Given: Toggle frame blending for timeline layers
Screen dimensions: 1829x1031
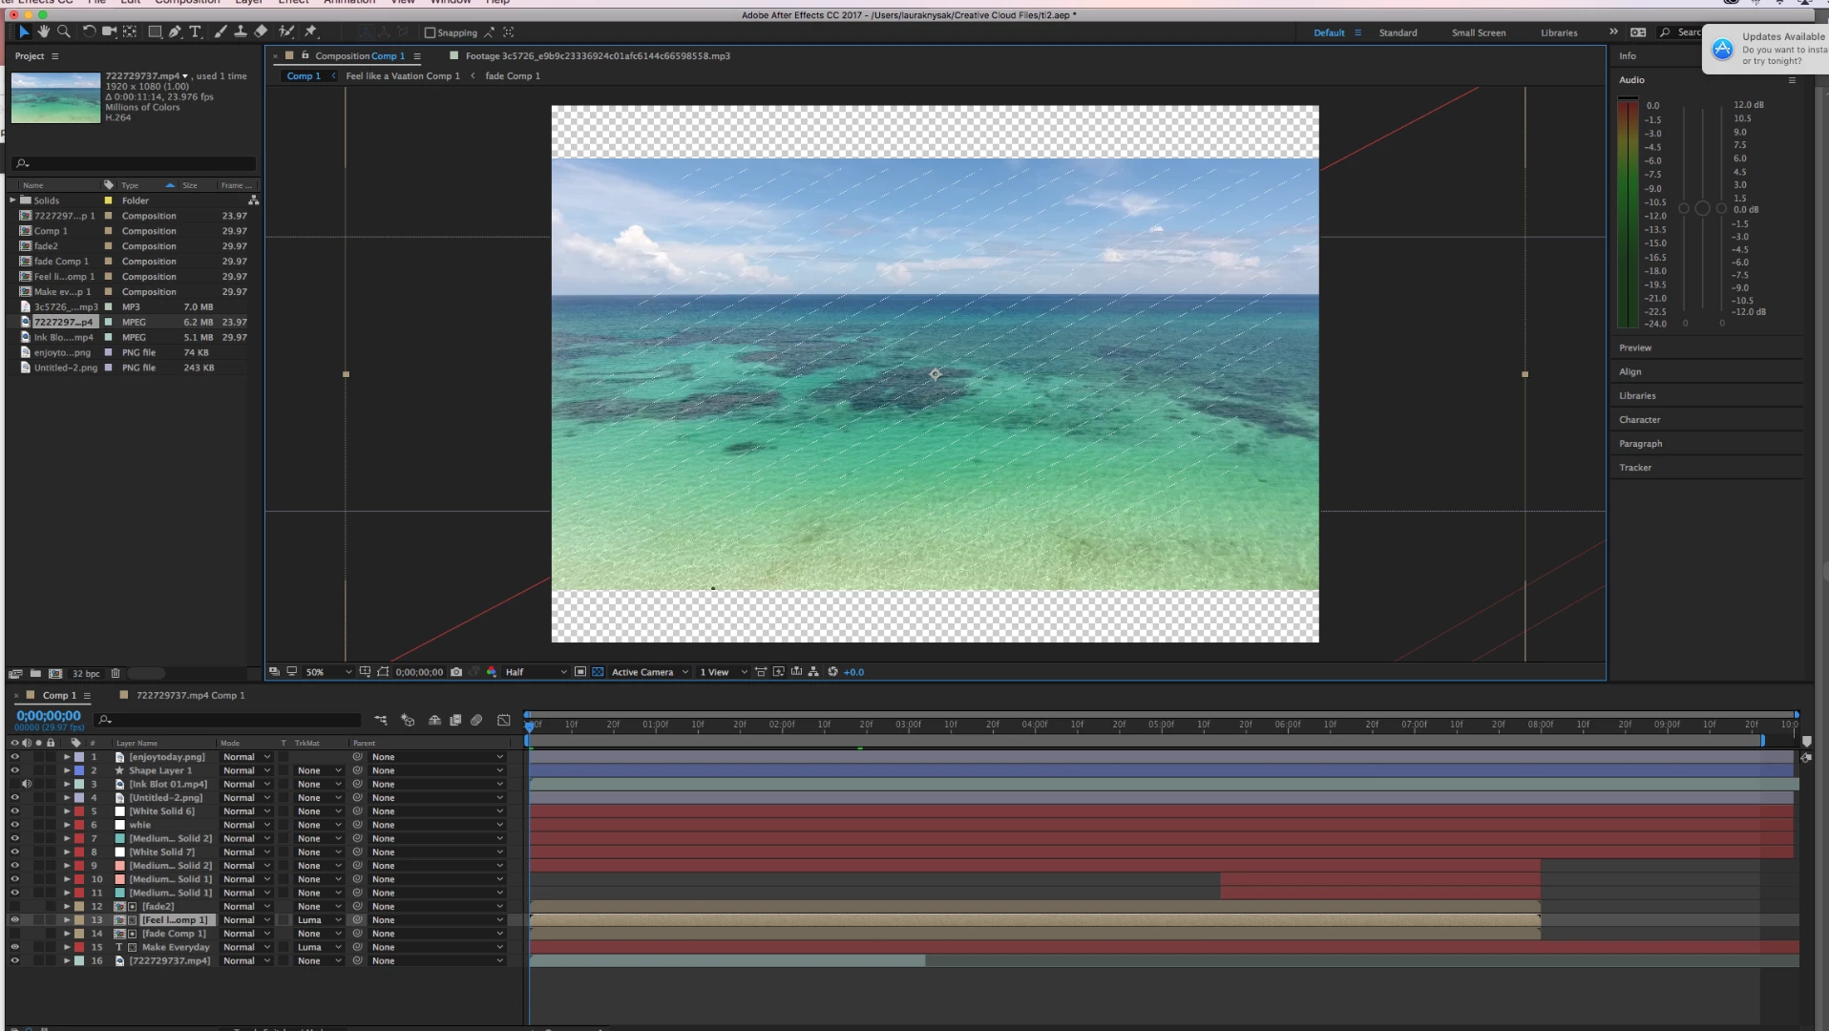Looking at the screenshot, I should click(x=455, y=720).
